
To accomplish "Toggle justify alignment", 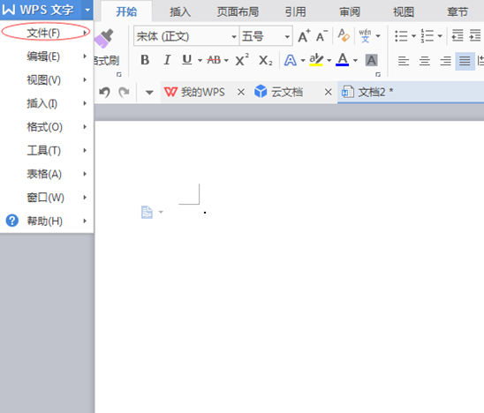I will tap(465, 61).
